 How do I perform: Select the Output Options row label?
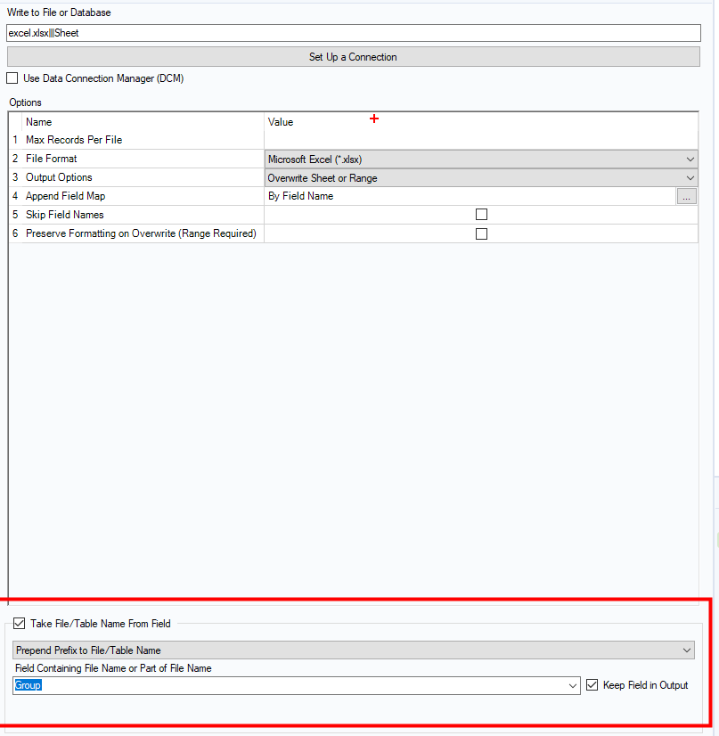[59, 177]
